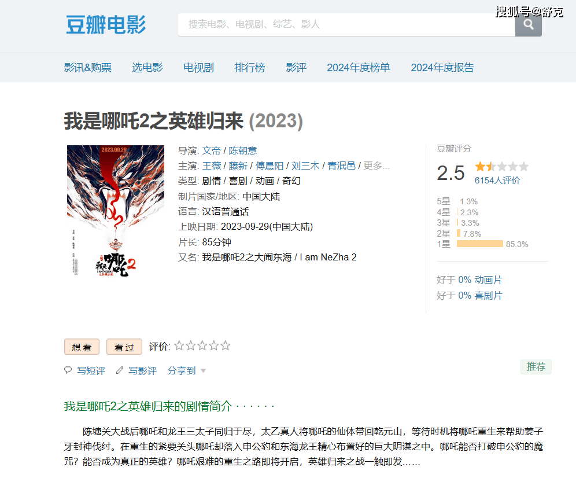This screenshot has height=478, width=576.
Task: Go to the 电视剧 nav item
Action: click(x=198, y=68)
